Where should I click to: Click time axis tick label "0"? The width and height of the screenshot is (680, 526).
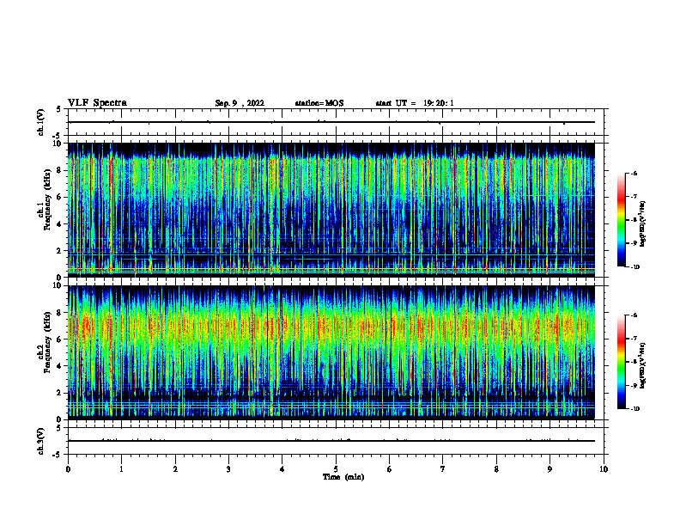[x=68, y=469]
